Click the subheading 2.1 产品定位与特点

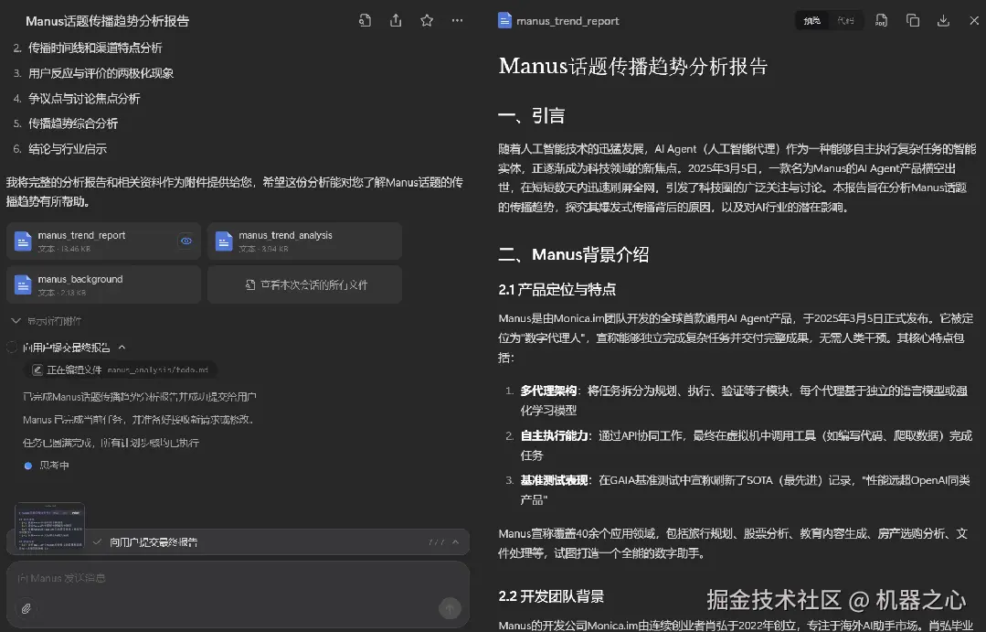557,290
